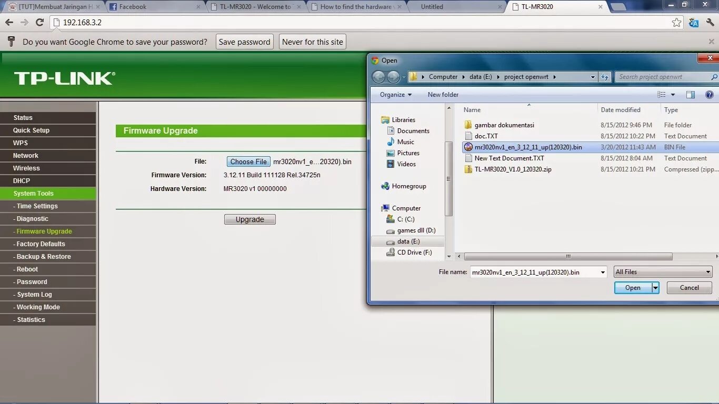The height and width of the screenshot is (404, 719).
Task: Click the Back arrow in Open dialog
Action: pos(378,77)
